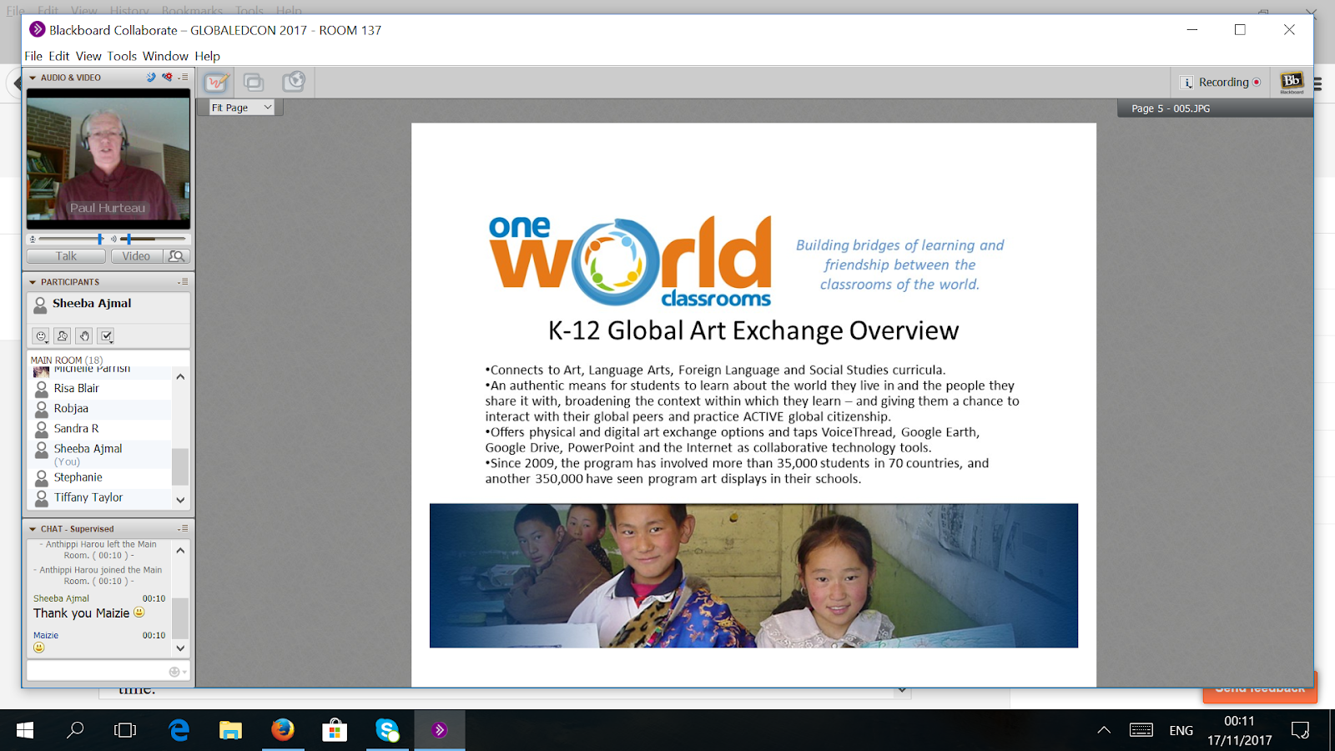Switch to Web Tour mode icon
Viewport: 1335px width, 751px height.
click(x=293, y=82)
